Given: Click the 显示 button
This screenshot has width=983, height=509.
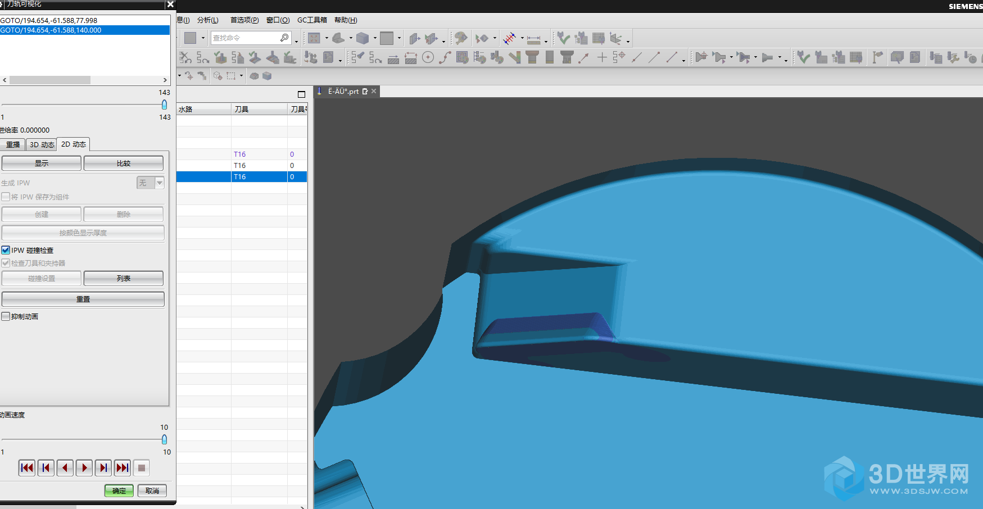Looking at the screenshot, I should click(42, 163).
